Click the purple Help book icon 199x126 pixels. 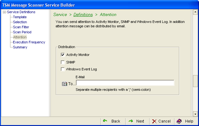tap(179, 121)
